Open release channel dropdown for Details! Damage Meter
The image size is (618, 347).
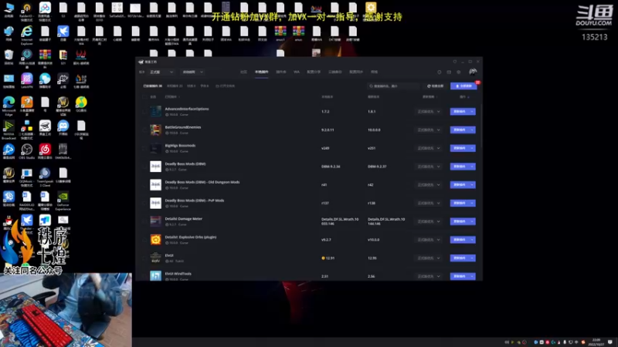click(x=429, y=221)
